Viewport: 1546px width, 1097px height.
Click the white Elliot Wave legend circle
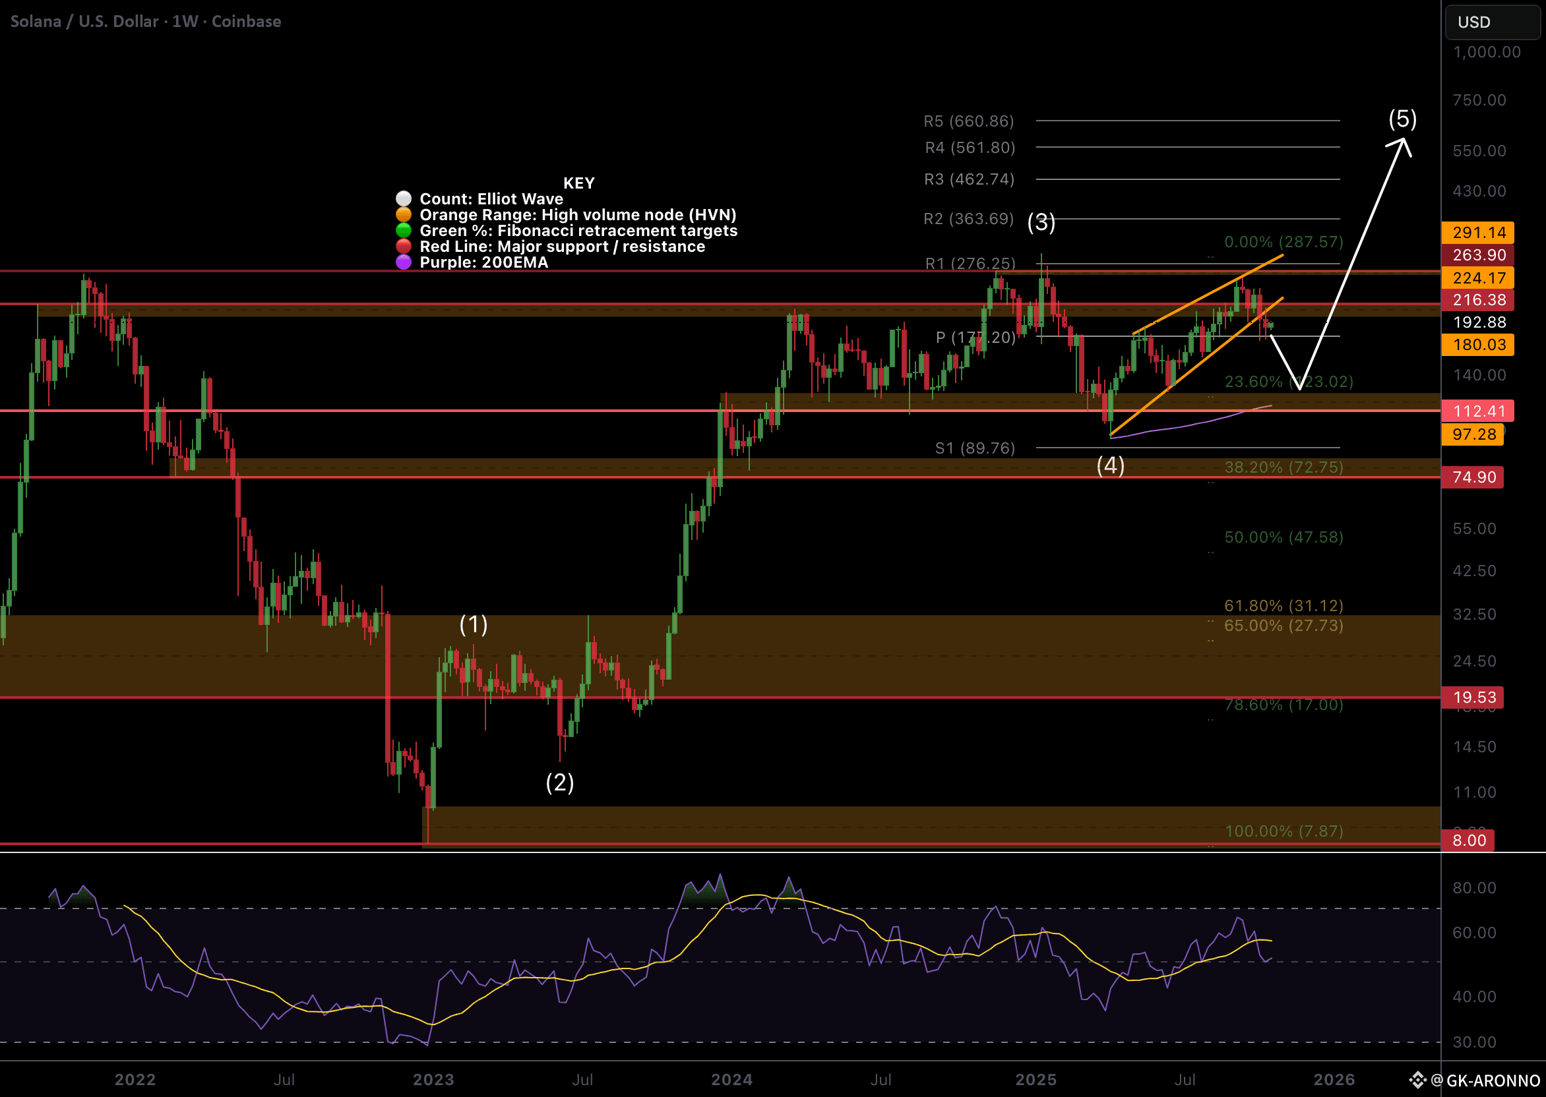(404, 198)
